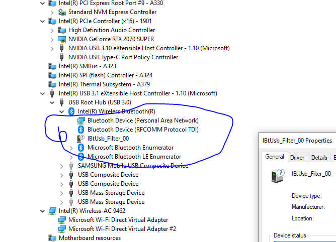Expand High Definition Audio Controller node
Screen dimensions: 336x242
coord(52,31)
